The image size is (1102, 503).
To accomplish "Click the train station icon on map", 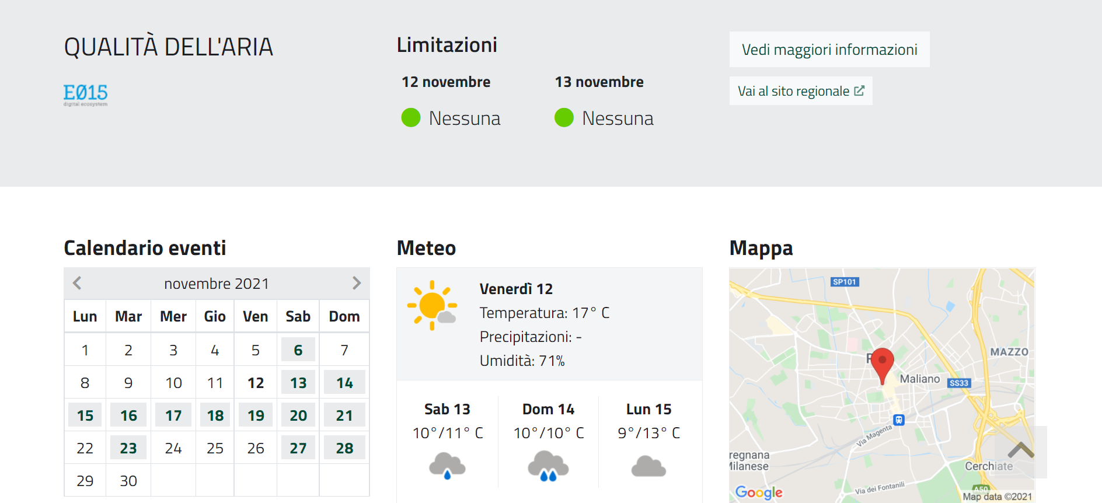I will pyautogui.click(x=899, y=420).
